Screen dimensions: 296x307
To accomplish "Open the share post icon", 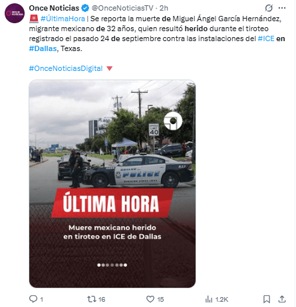I will click(282, 299).
